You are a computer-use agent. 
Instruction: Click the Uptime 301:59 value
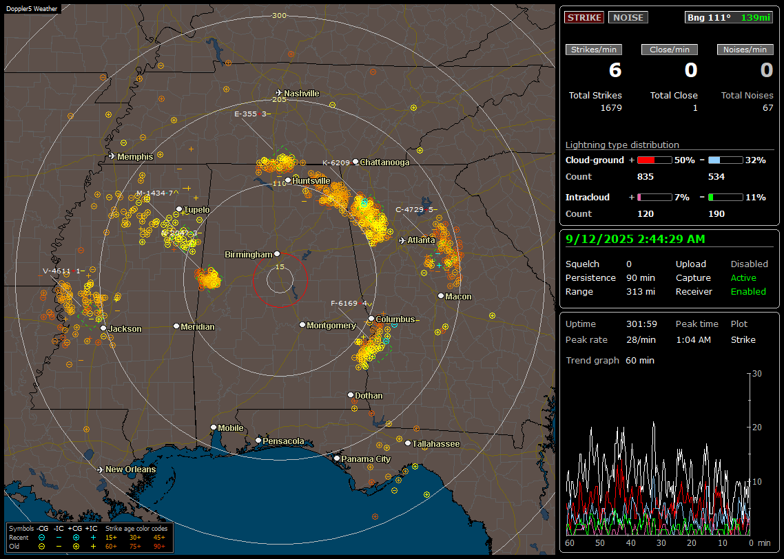click(x=641, y=324)
